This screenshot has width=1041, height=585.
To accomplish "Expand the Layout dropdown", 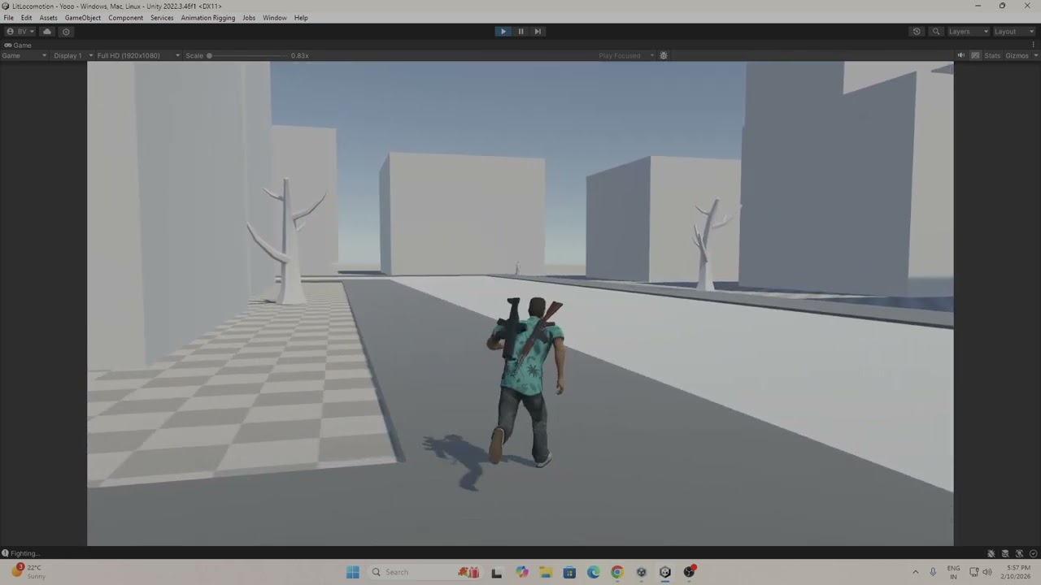I will tap(1013, 32).
